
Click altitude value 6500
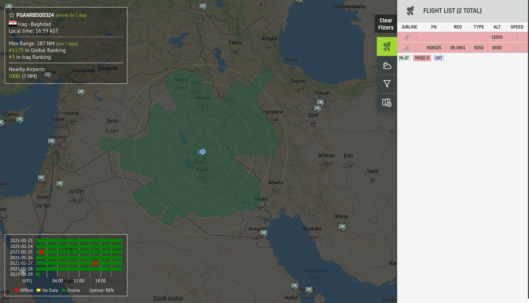(497, 48)
